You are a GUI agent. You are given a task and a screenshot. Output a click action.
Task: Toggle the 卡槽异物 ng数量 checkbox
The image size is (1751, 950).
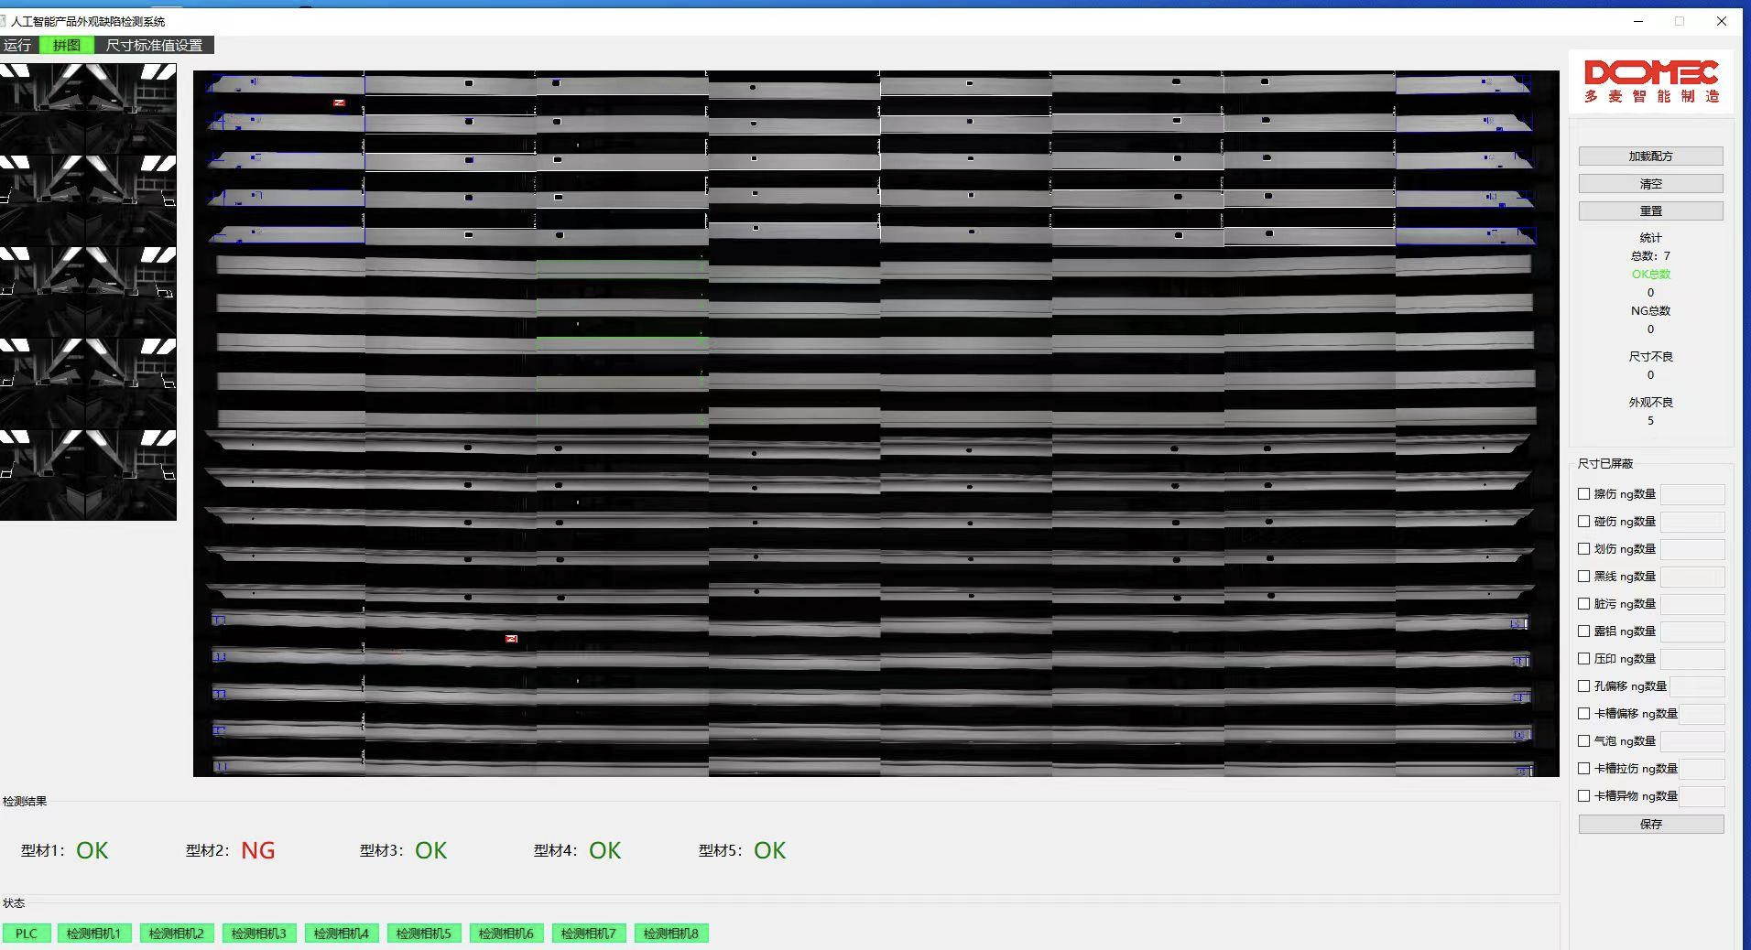[1583, 796]
